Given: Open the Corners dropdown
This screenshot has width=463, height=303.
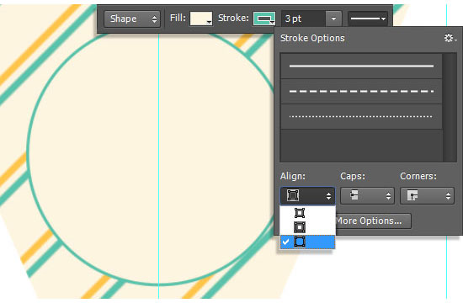Looking at the screenshot, I should point(427,195).
